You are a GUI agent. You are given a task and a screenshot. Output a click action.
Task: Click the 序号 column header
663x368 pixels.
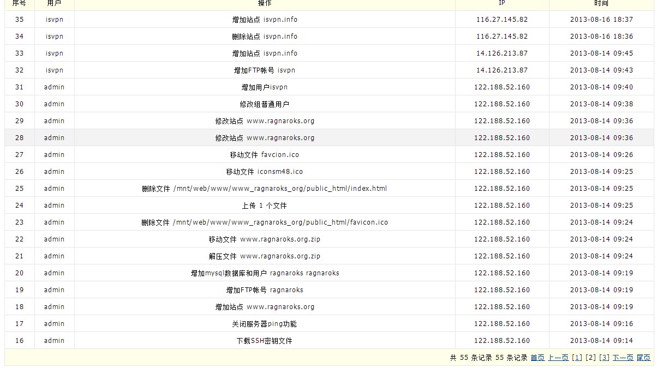pos(19,3)
